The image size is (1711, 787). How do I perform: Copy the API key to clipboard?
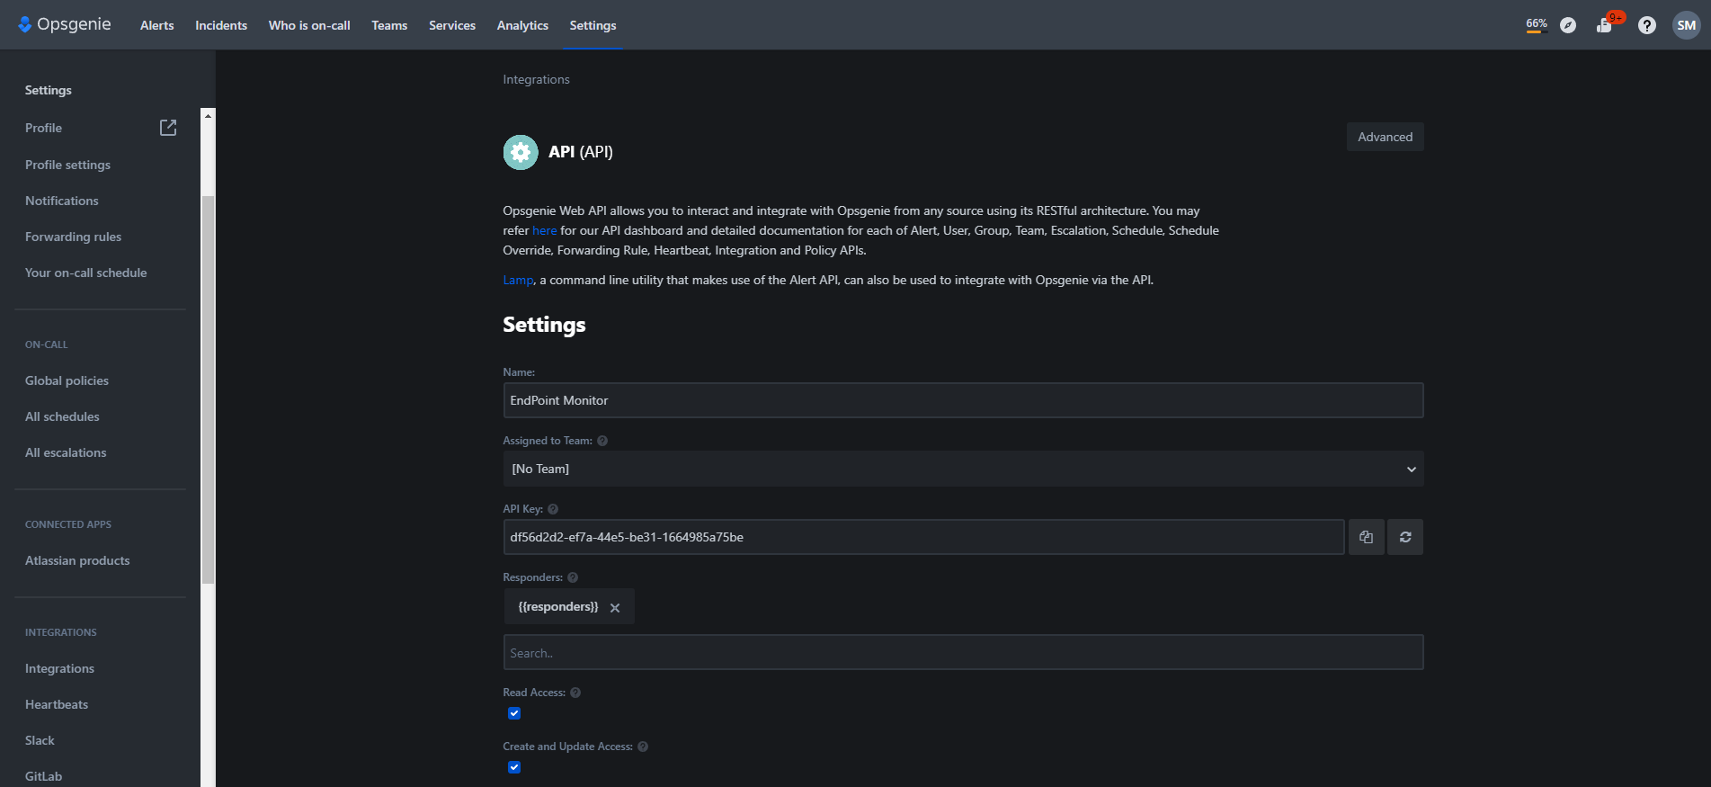coord(1367,537)
